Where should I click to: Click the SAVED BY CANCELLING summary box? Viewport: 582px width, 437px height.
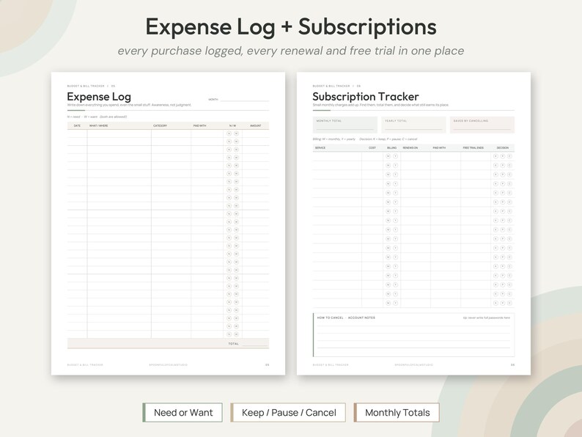tap(482, 125)
